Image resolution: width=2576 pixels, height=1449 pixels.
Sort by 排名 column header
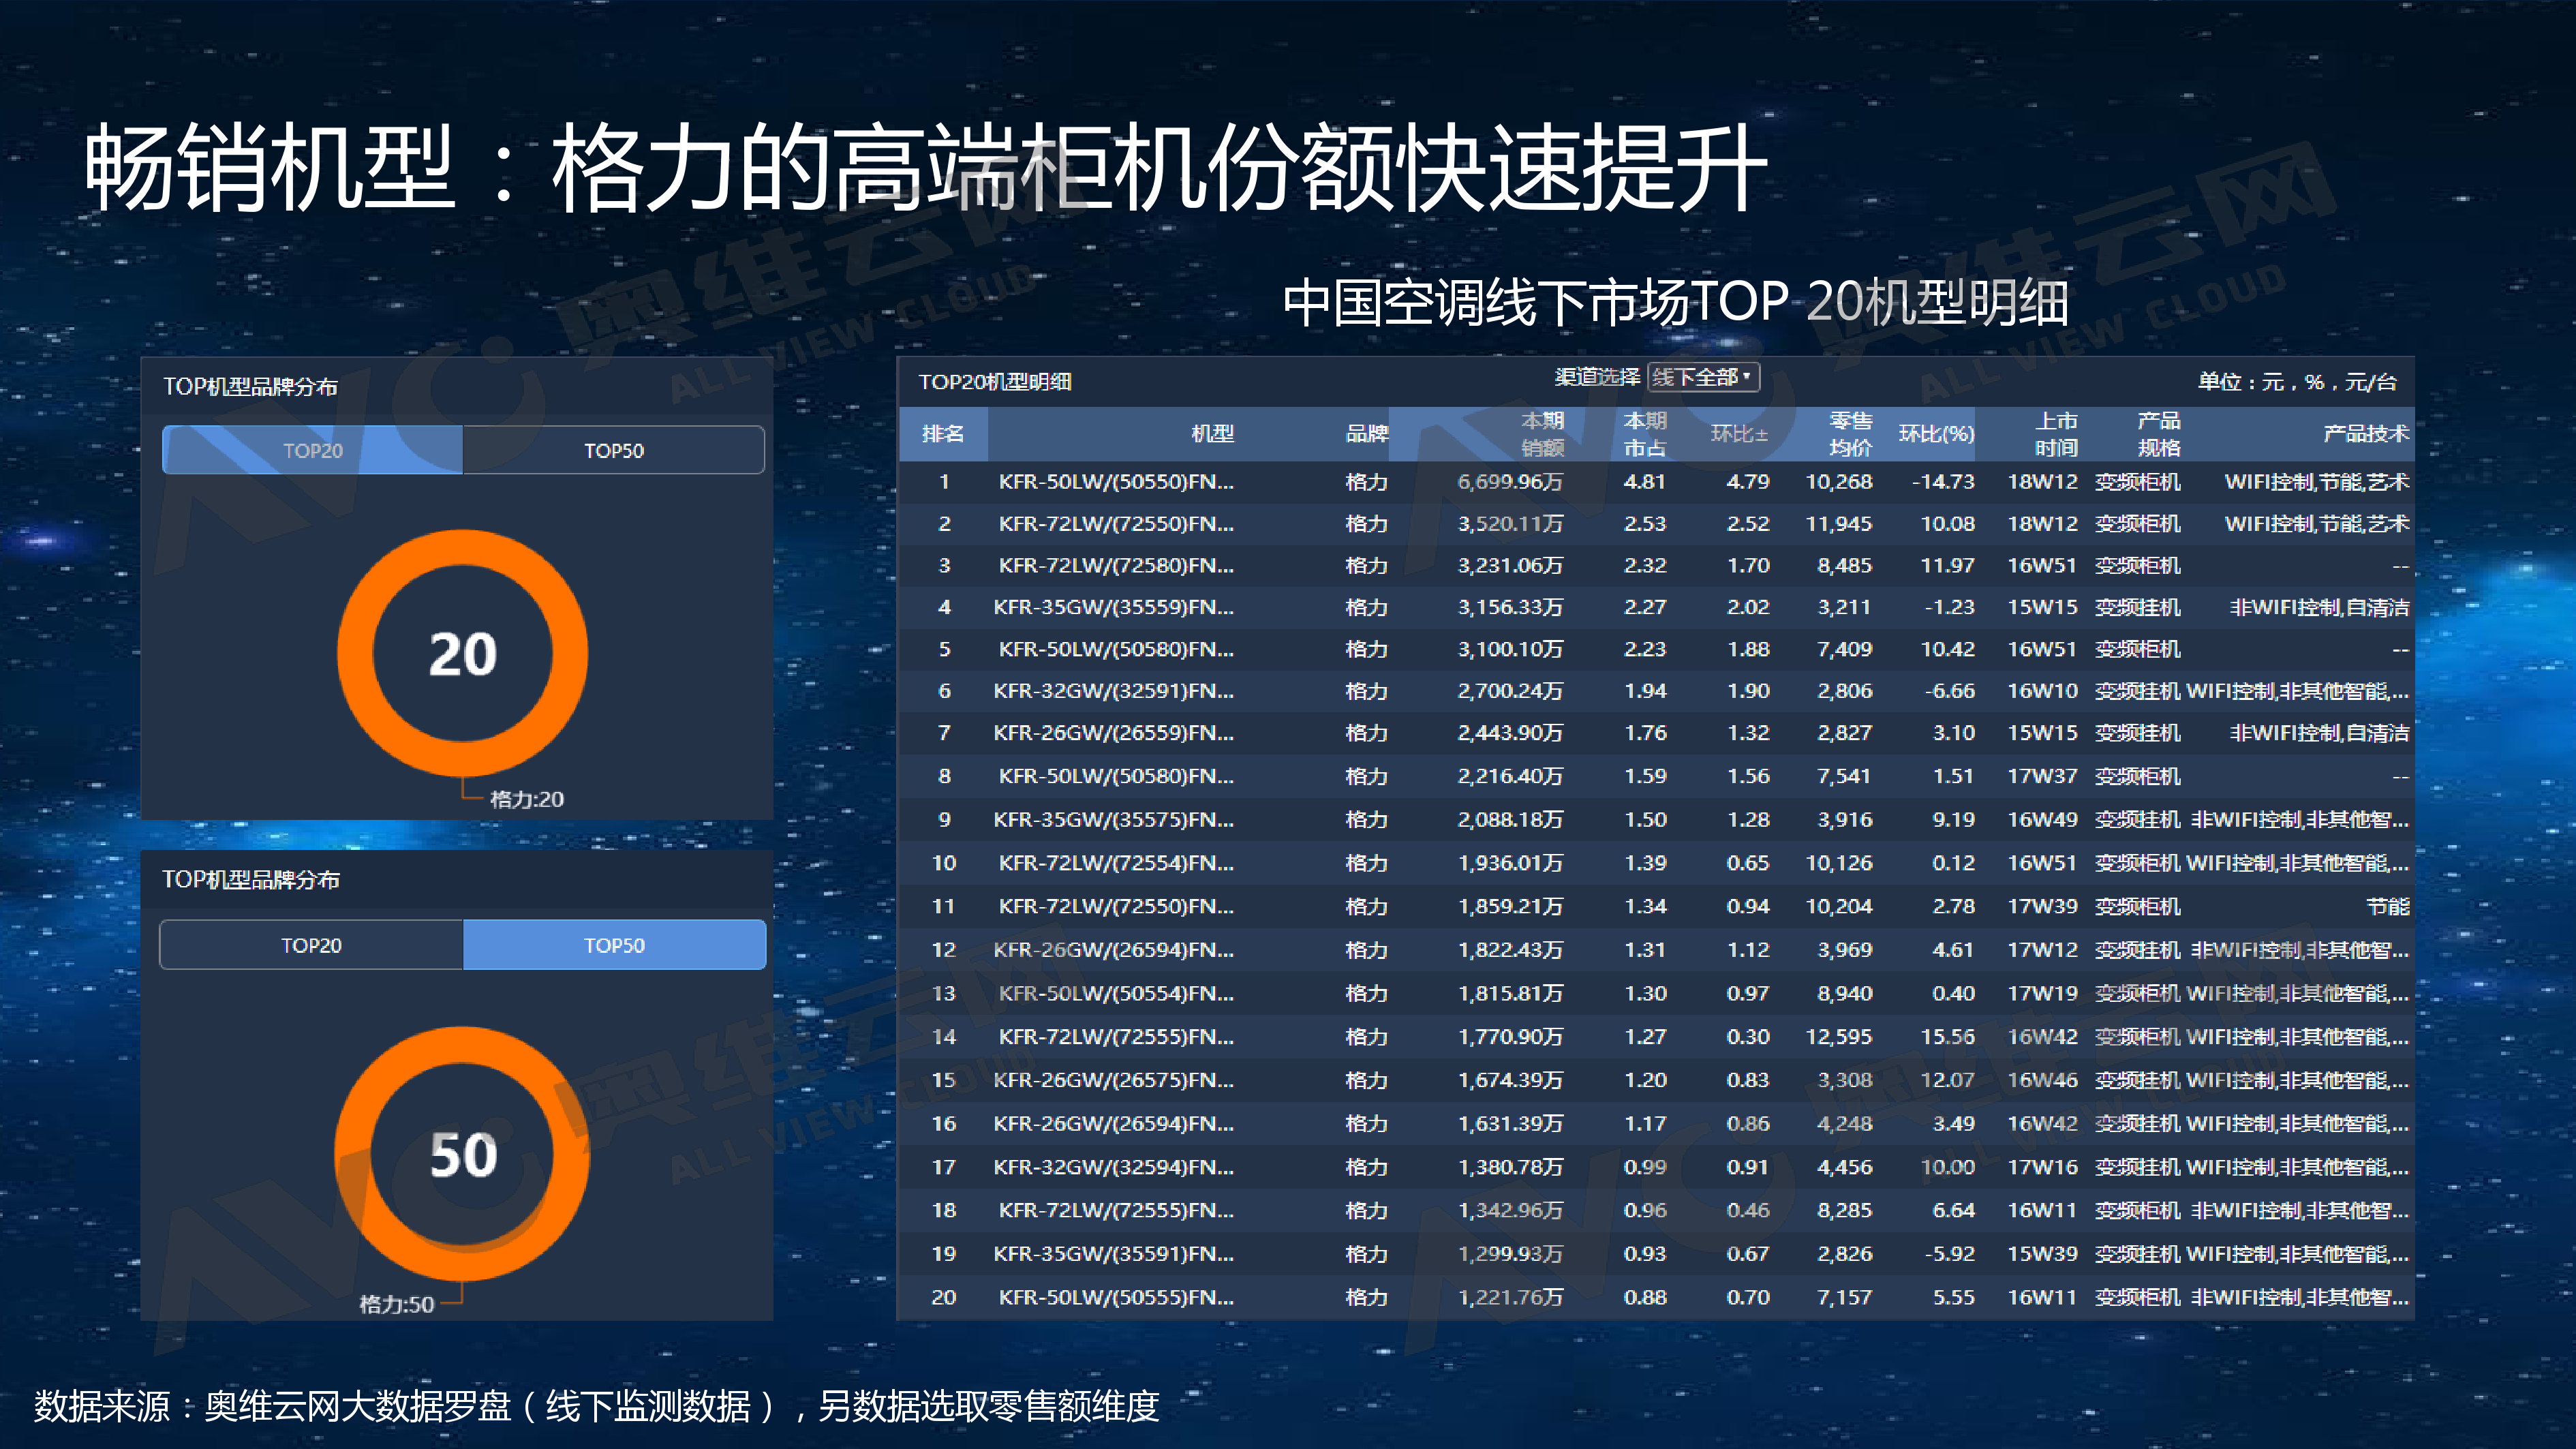(x=942, y=433)
